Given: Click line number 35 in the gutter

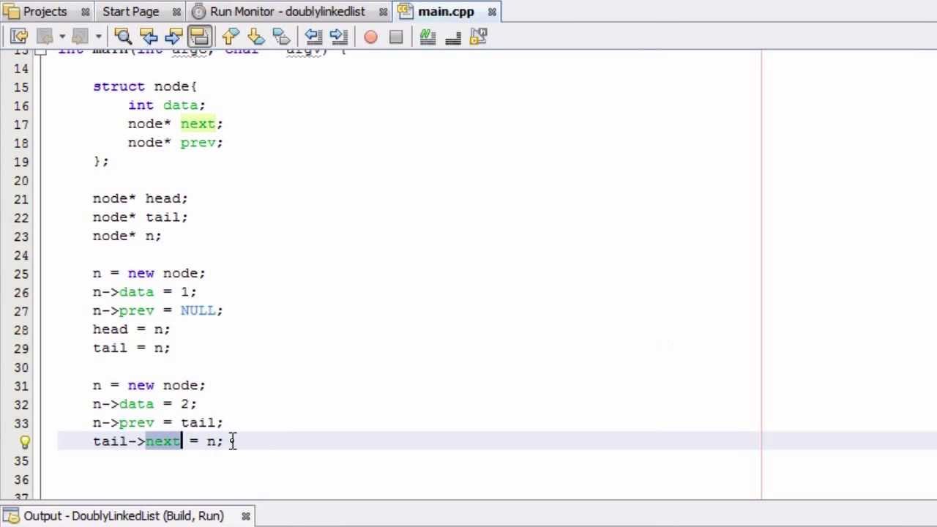Looking at the screenshot, I should click(20, 460).
